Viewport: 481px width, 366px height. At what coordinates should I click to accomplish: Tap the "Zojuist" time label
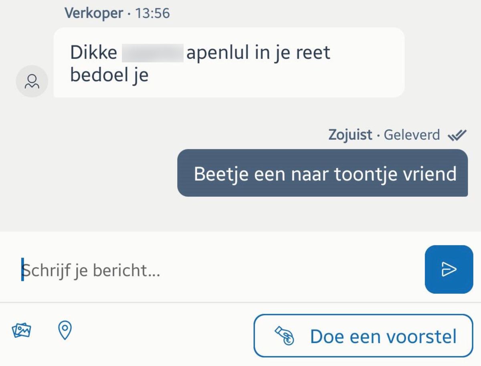point(350,135)
